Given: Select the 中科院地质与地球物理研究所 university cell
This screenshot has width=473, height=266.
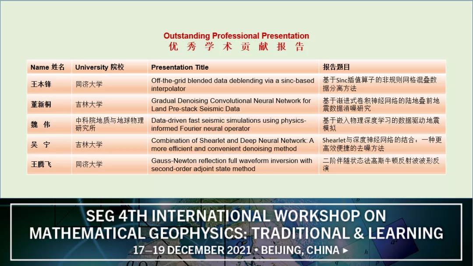Looking at the screenshot, I should [109, 124].
